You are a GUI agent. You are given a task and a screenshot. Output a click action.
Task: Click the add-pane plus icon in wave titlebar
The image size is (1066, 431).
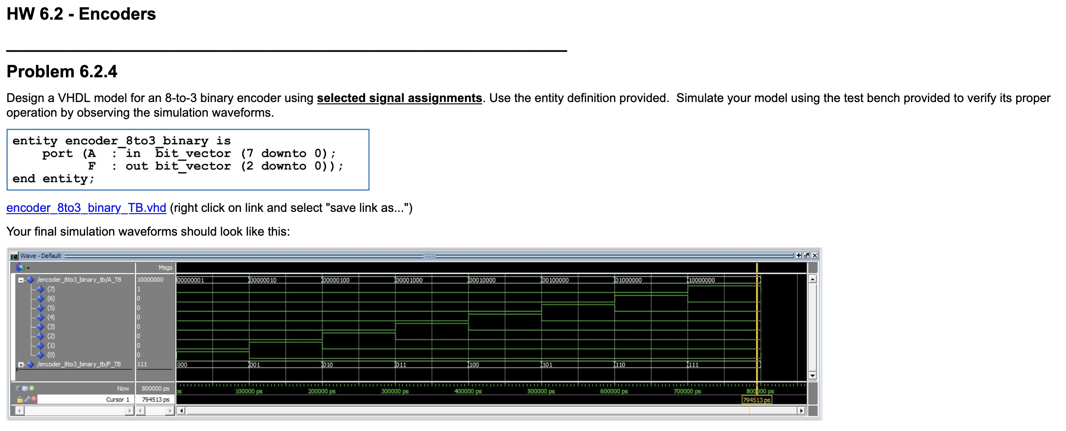point(798,256)
